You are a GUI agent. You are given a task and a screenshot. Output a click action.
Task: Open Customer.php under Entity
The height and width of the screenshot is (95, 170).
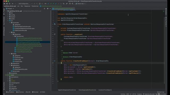click(x=19, y=58)
